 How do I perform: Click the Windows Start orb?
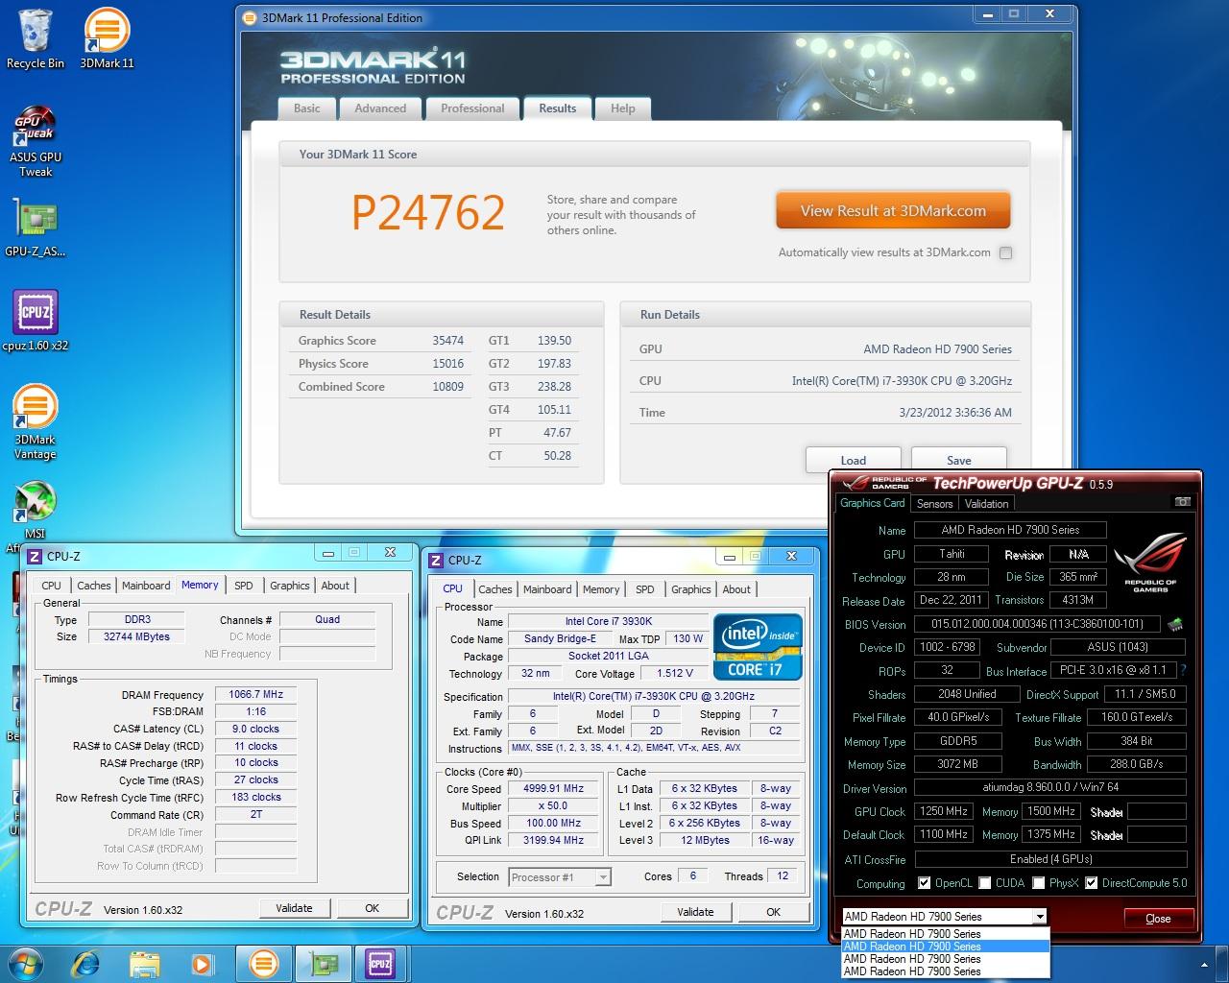tap(27, 963)
